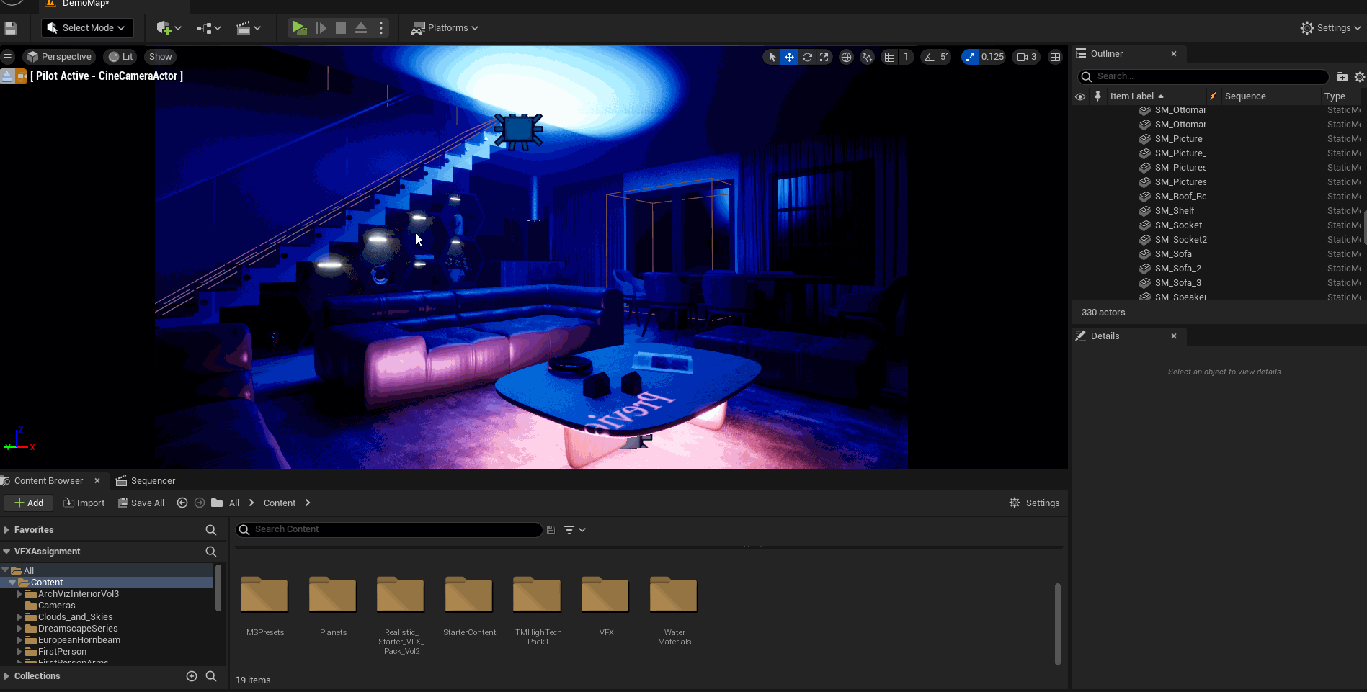The width and height of the screenshot is (1367, 692).
Task: Click the surface snapping icon
Action: (868, 57)
